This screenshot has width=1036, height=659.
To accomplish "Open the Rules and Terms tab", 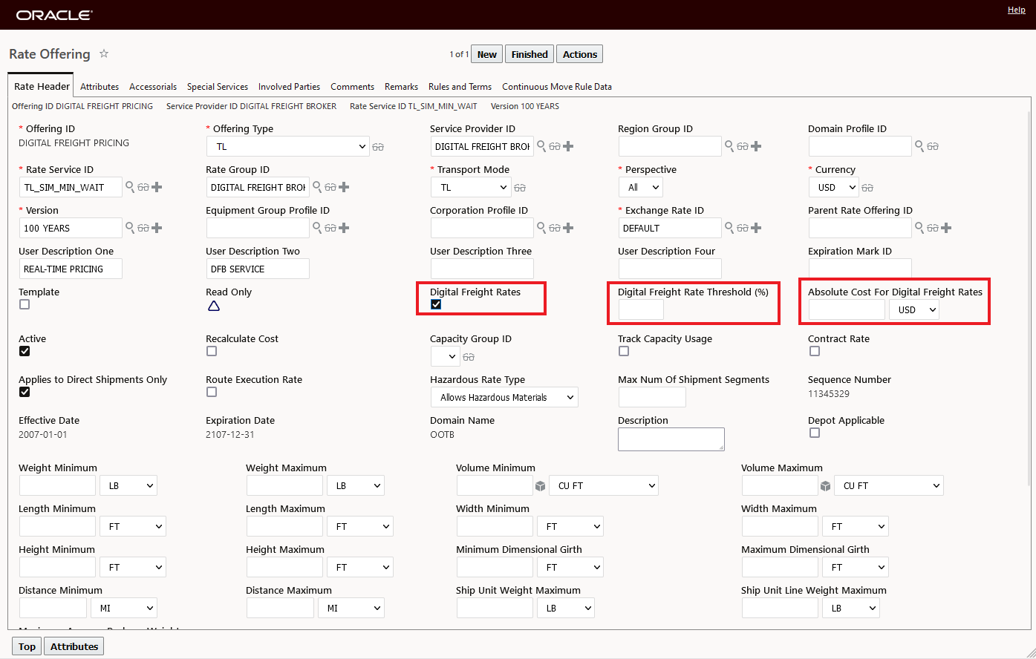I will point(460,87).
